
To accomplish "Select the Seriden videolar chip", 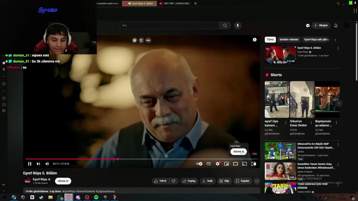I will [x=289, y=40].
